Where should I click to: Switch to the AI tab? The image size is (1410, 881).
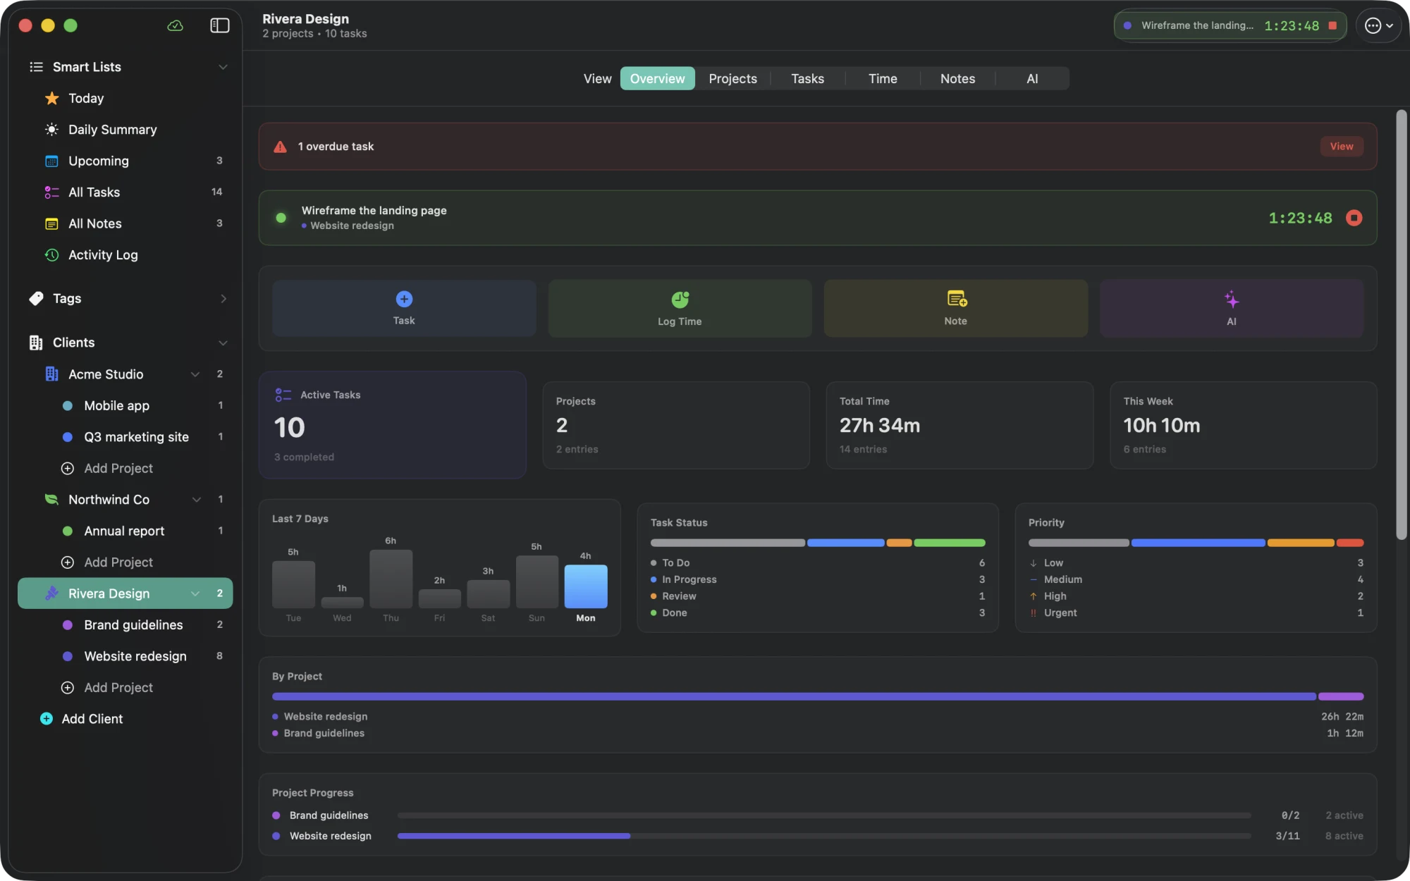[1032, 78]
